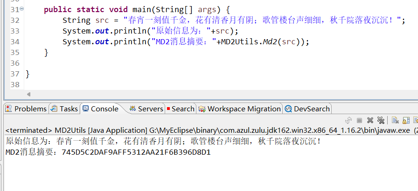The height and width of the screenshot is (191, 418).
Task: Collapse the main method at line 31
Action: (21, 9)
